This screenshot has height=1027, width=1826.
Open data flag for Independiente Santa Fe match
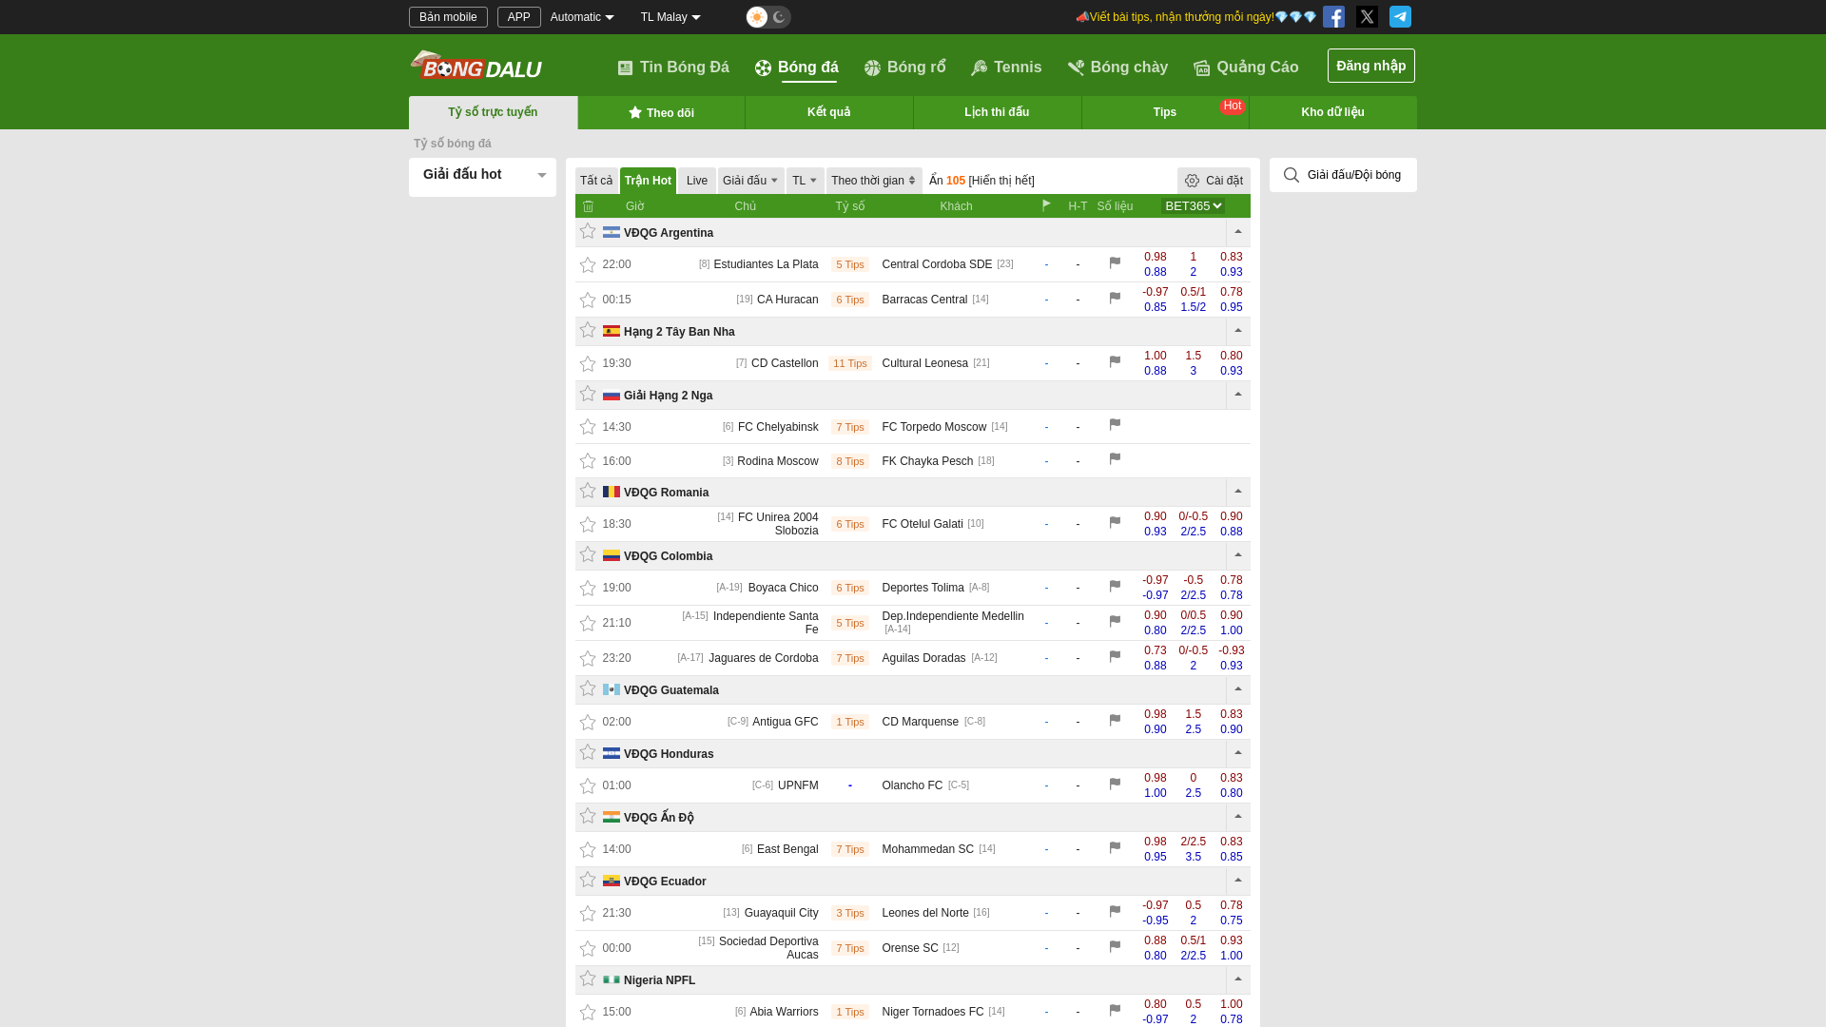1115,622
